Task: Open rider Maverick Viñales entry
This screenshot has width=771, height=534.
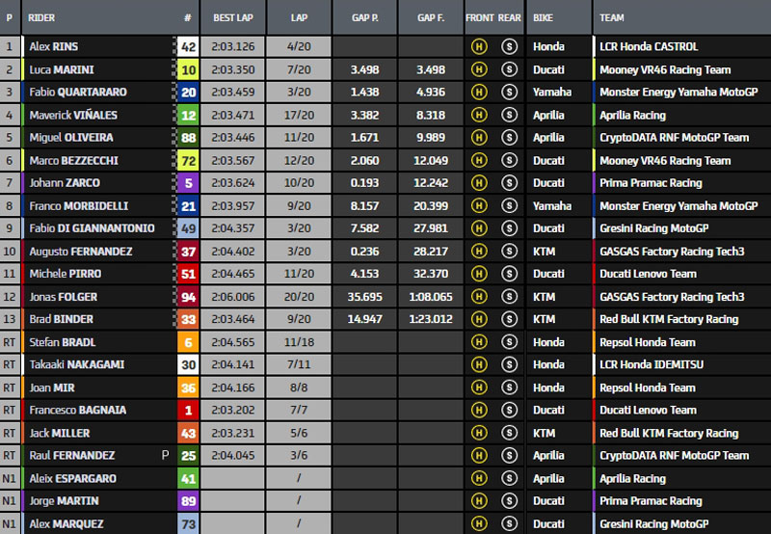Action: (74, 115)
